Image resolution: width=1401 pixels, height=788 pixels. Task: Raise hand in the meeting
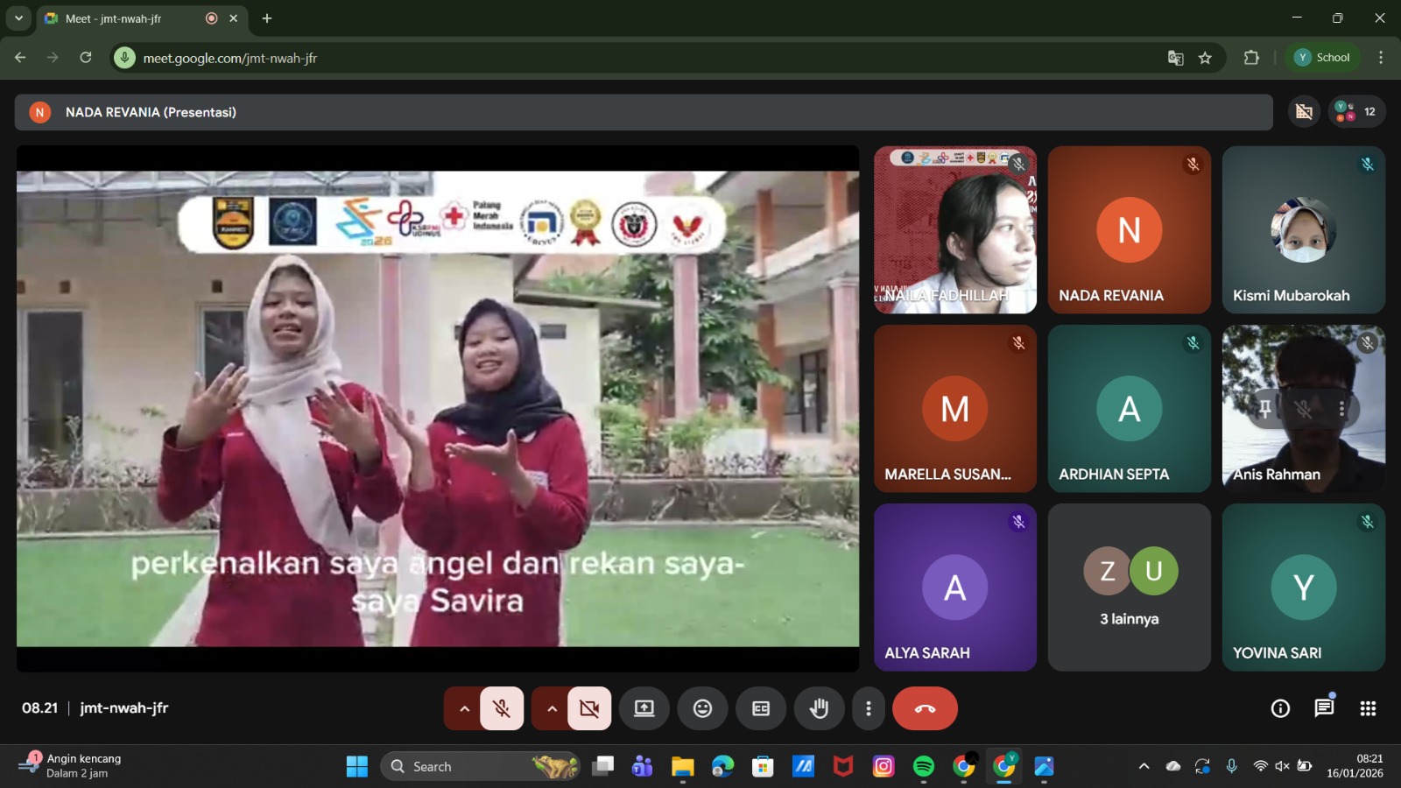pos(819,708)
